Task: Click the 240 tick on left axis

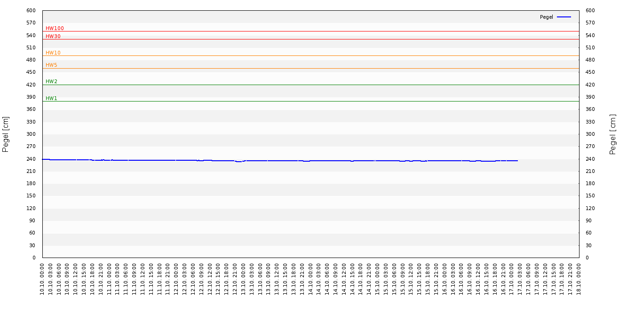Action: pos(31,159)
